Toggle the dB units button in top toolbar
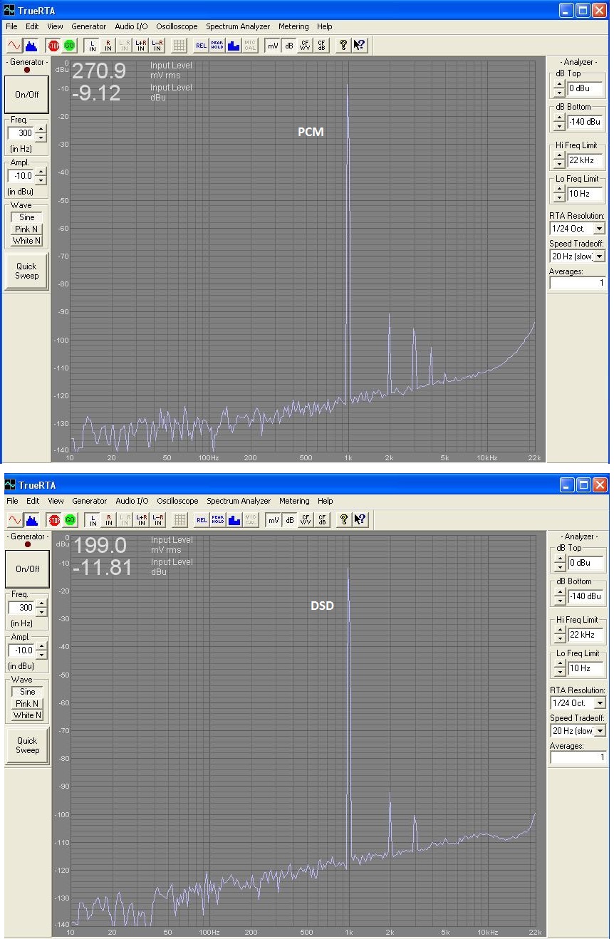The image size is (614, 939). 288,45
